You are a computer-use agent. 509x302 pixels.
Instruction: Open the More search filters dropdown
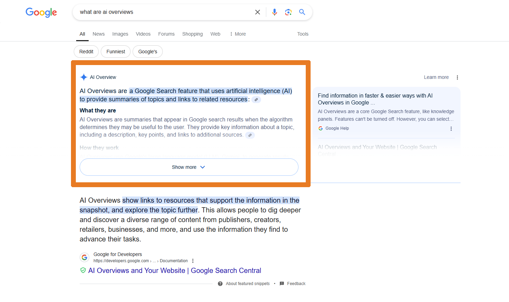tap(238, 34)
